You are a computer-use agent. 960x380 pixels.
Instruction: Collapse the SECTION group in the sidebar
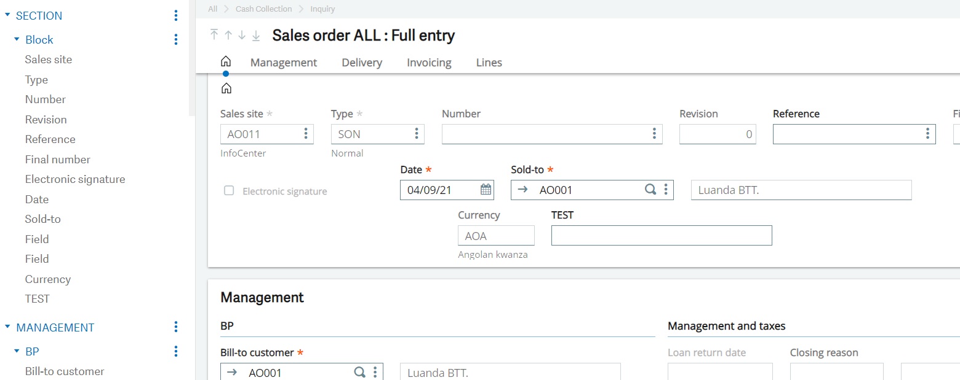tap(7, 15)
